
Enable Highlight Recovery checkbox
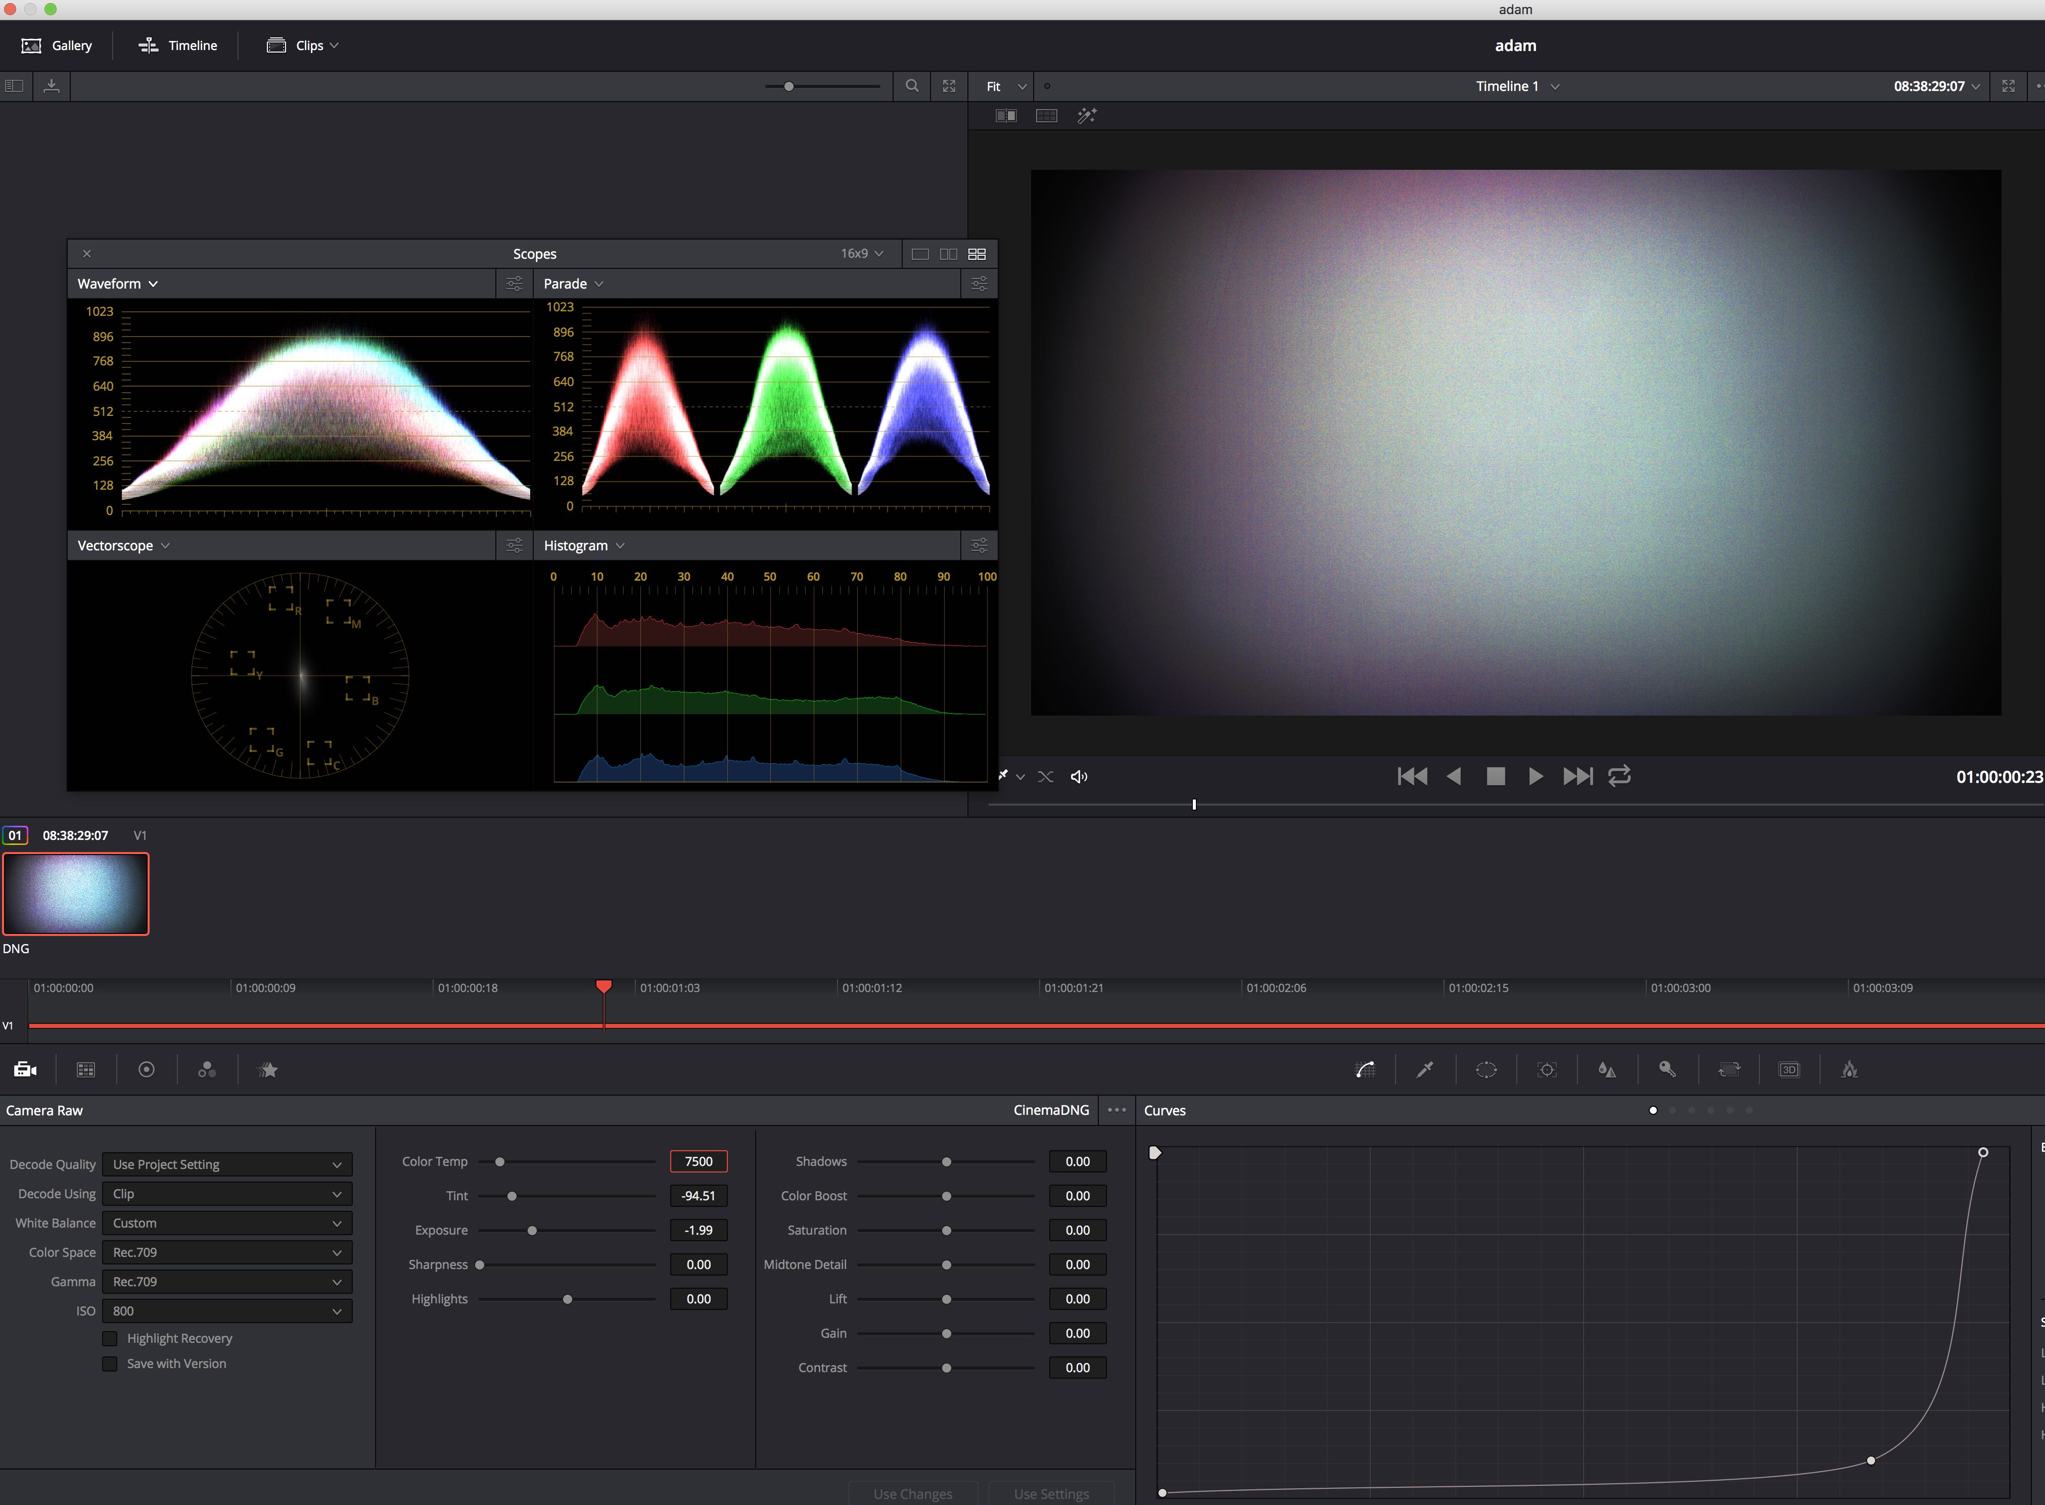(x=110, y=1338)
